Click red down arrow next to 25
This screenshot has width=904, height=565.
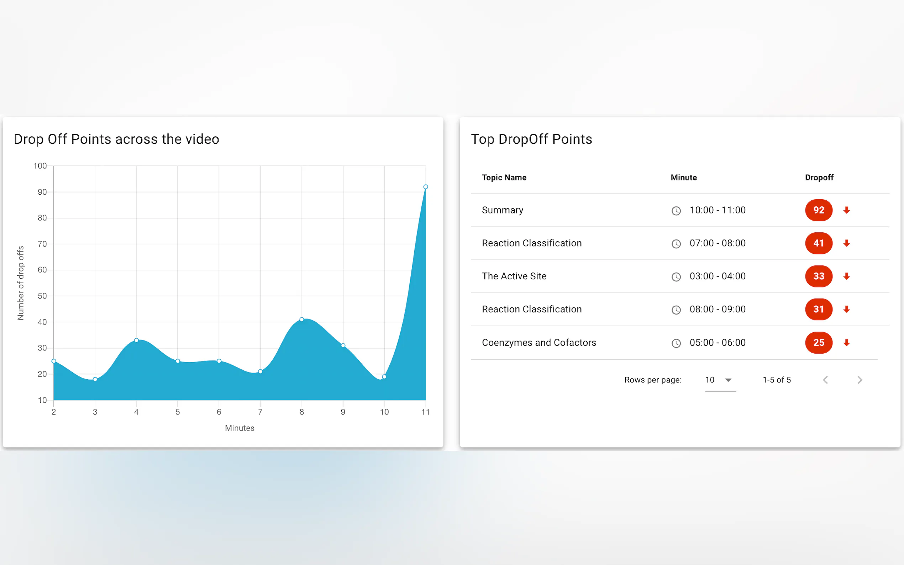(x=846, y=343)
